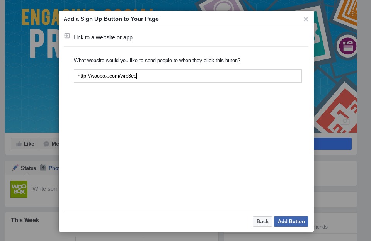Screen dimensions: 371x241
Task: Click the purple clapperboard icon on cover
Action: [347, 46]
